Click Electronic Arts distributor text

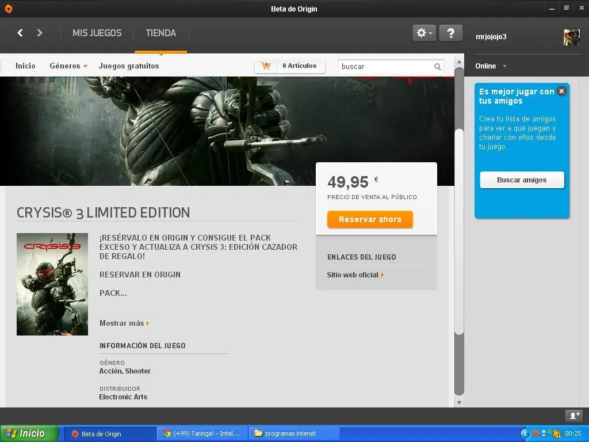point(123,397)
